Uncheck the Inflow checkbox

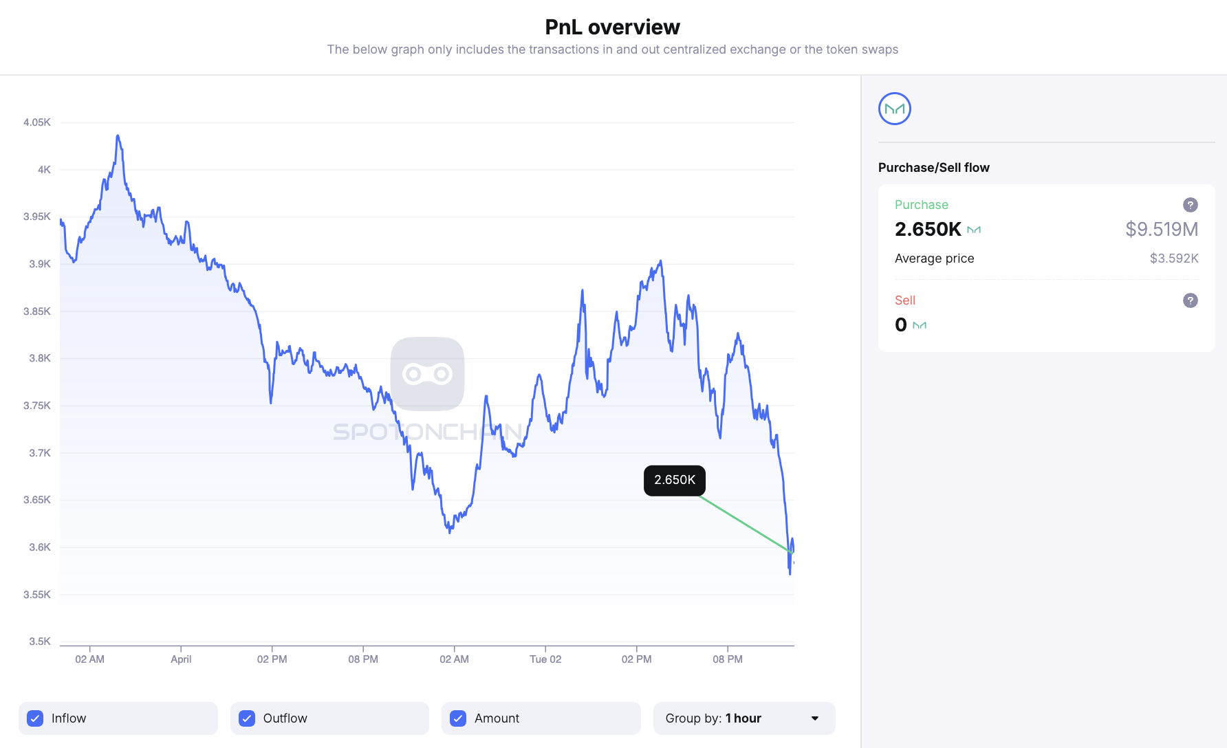(36, 718)
